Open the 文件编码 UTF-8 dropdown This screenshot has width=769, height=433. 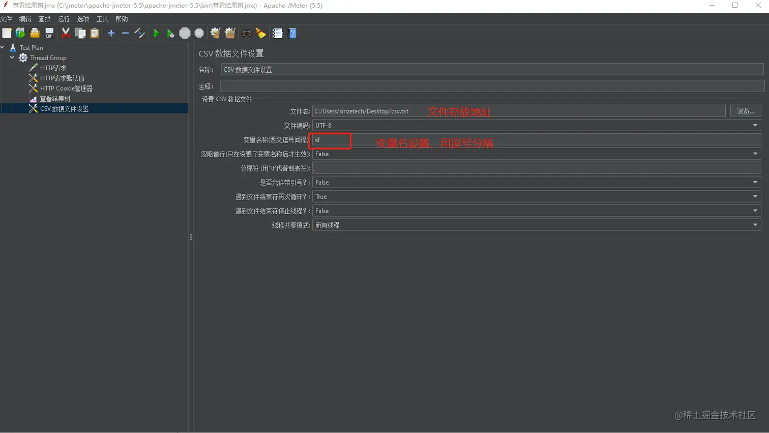tap(537, 125)
